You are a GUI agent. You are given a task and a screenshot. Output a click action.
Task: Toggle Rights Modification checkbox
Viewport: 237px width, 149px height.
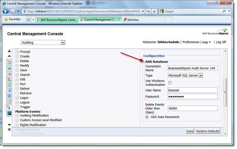click(x=17, y=125)
